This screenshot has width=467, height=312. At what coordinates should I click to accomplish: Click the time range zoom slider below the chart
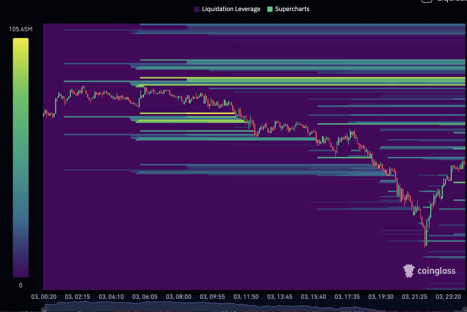click(x=255, y=307)
